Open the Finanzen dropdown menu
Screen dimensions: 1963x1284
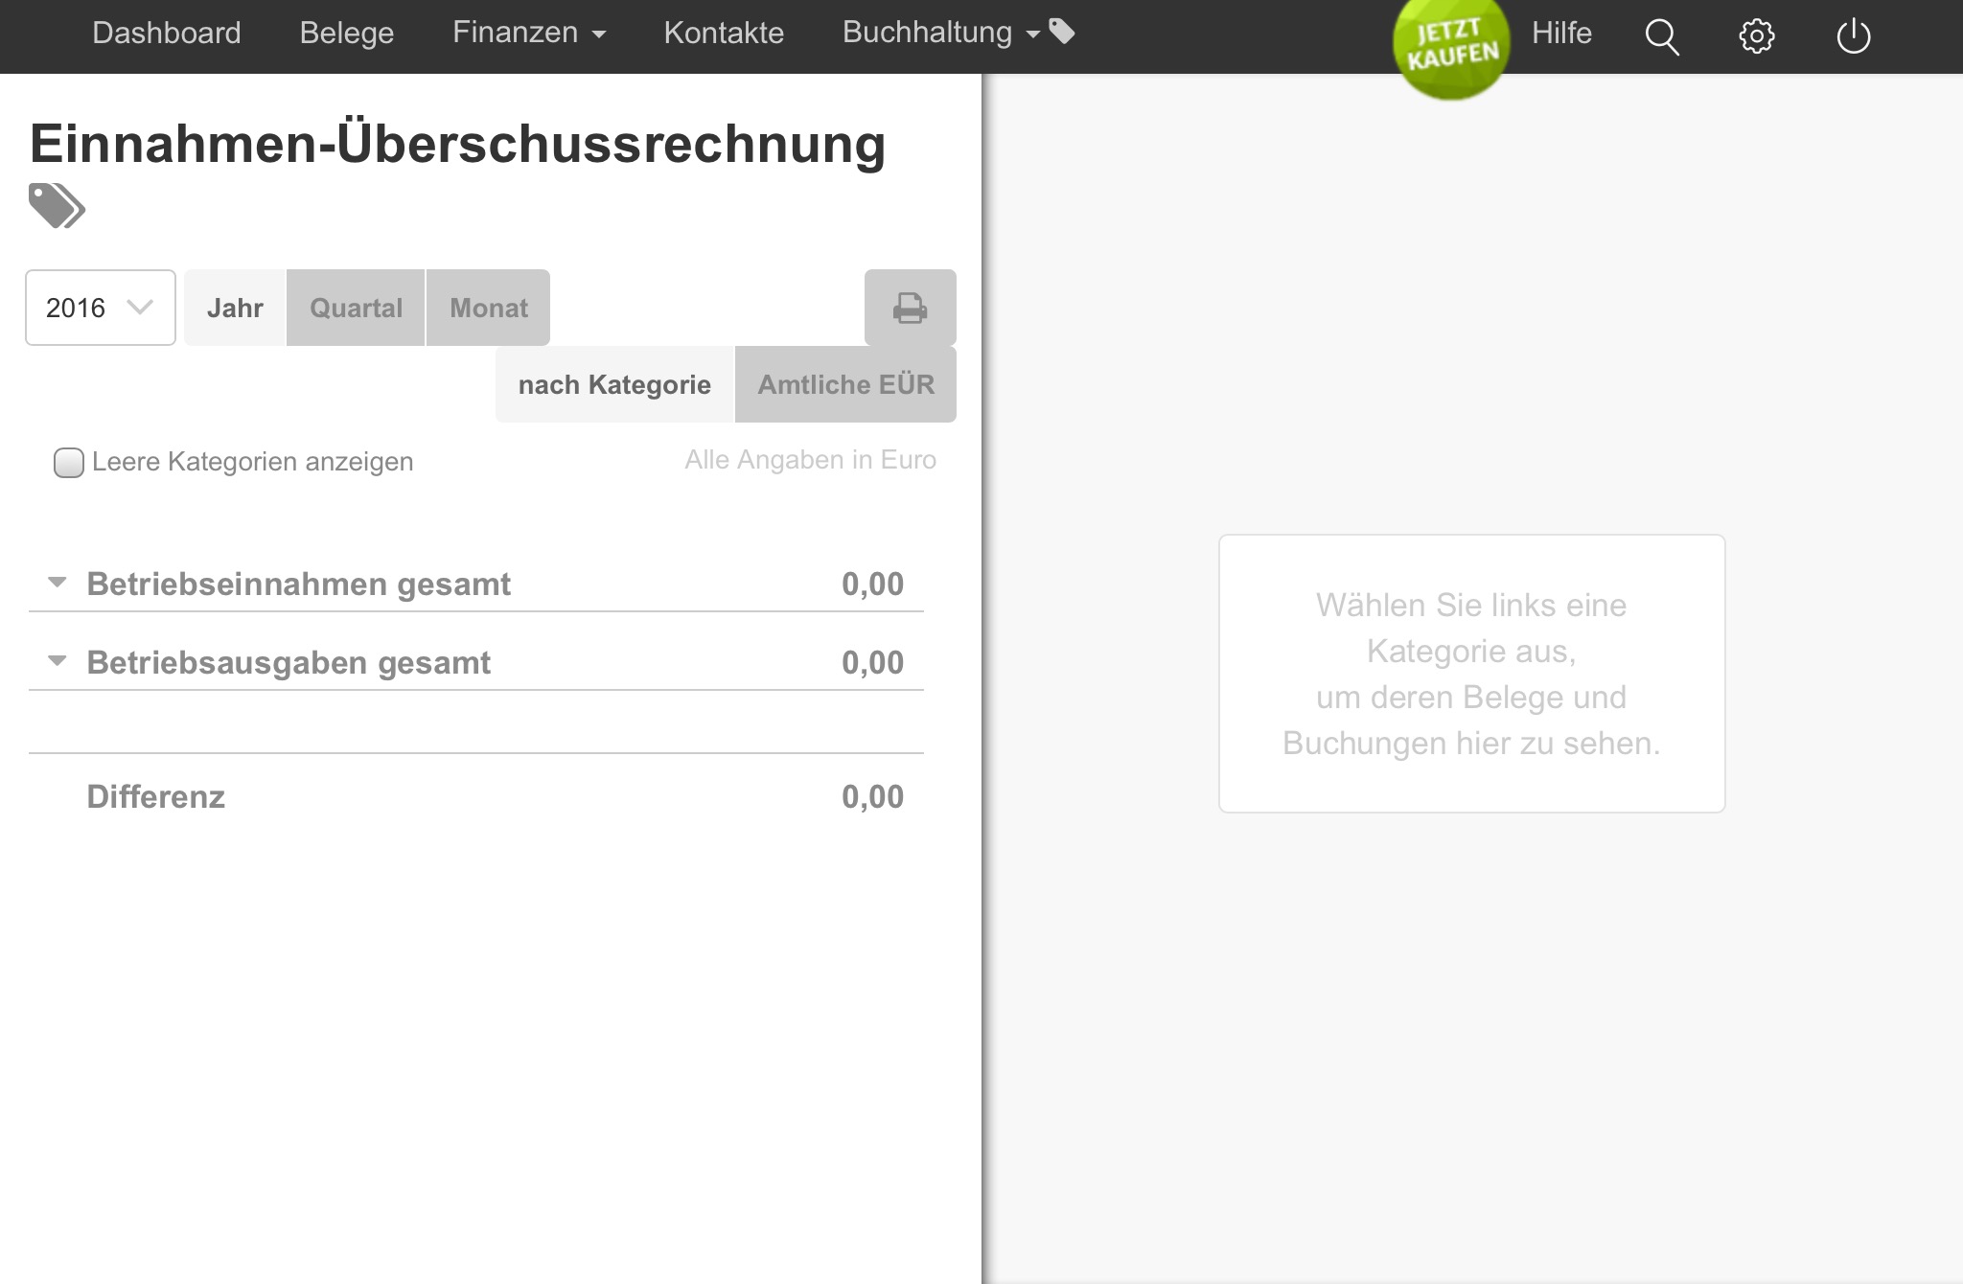529,33
